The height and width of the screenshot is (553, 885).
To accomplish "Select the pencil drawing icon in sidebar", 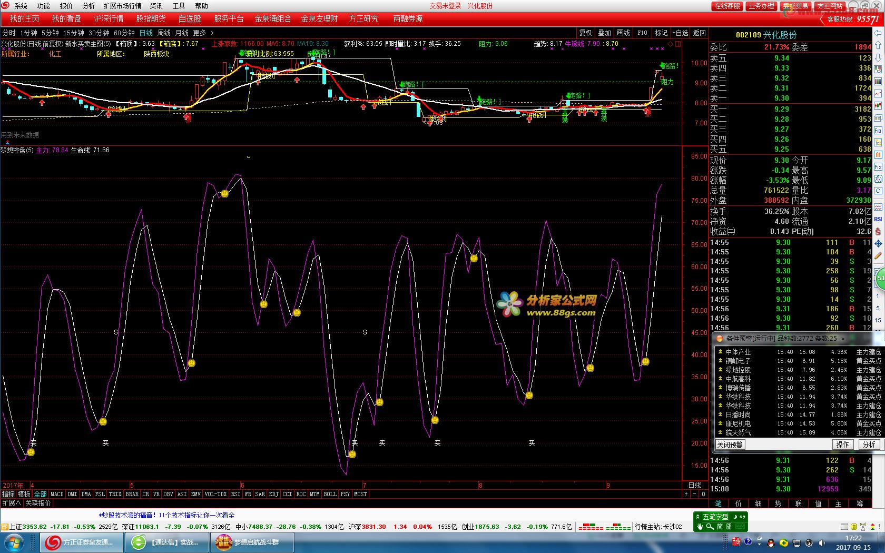I will 878,256.
